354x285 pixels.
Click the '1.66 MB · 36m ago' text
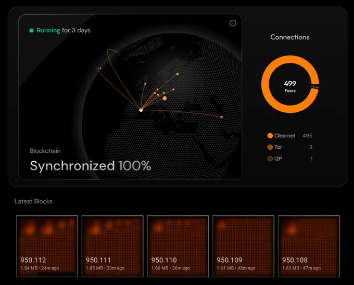tap(171, 268)
